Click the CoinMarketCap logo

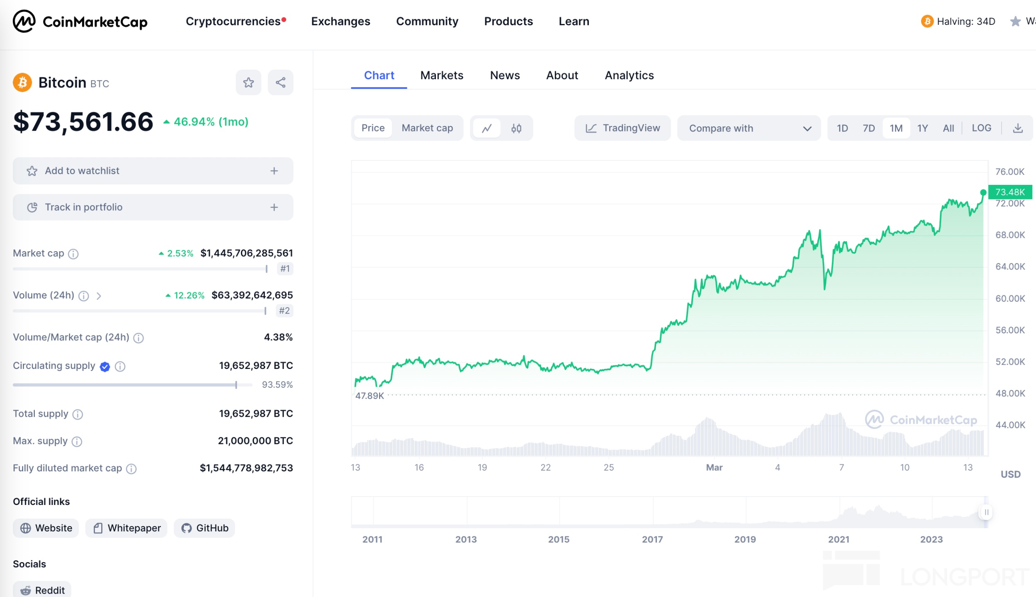(x=80, y=22)
